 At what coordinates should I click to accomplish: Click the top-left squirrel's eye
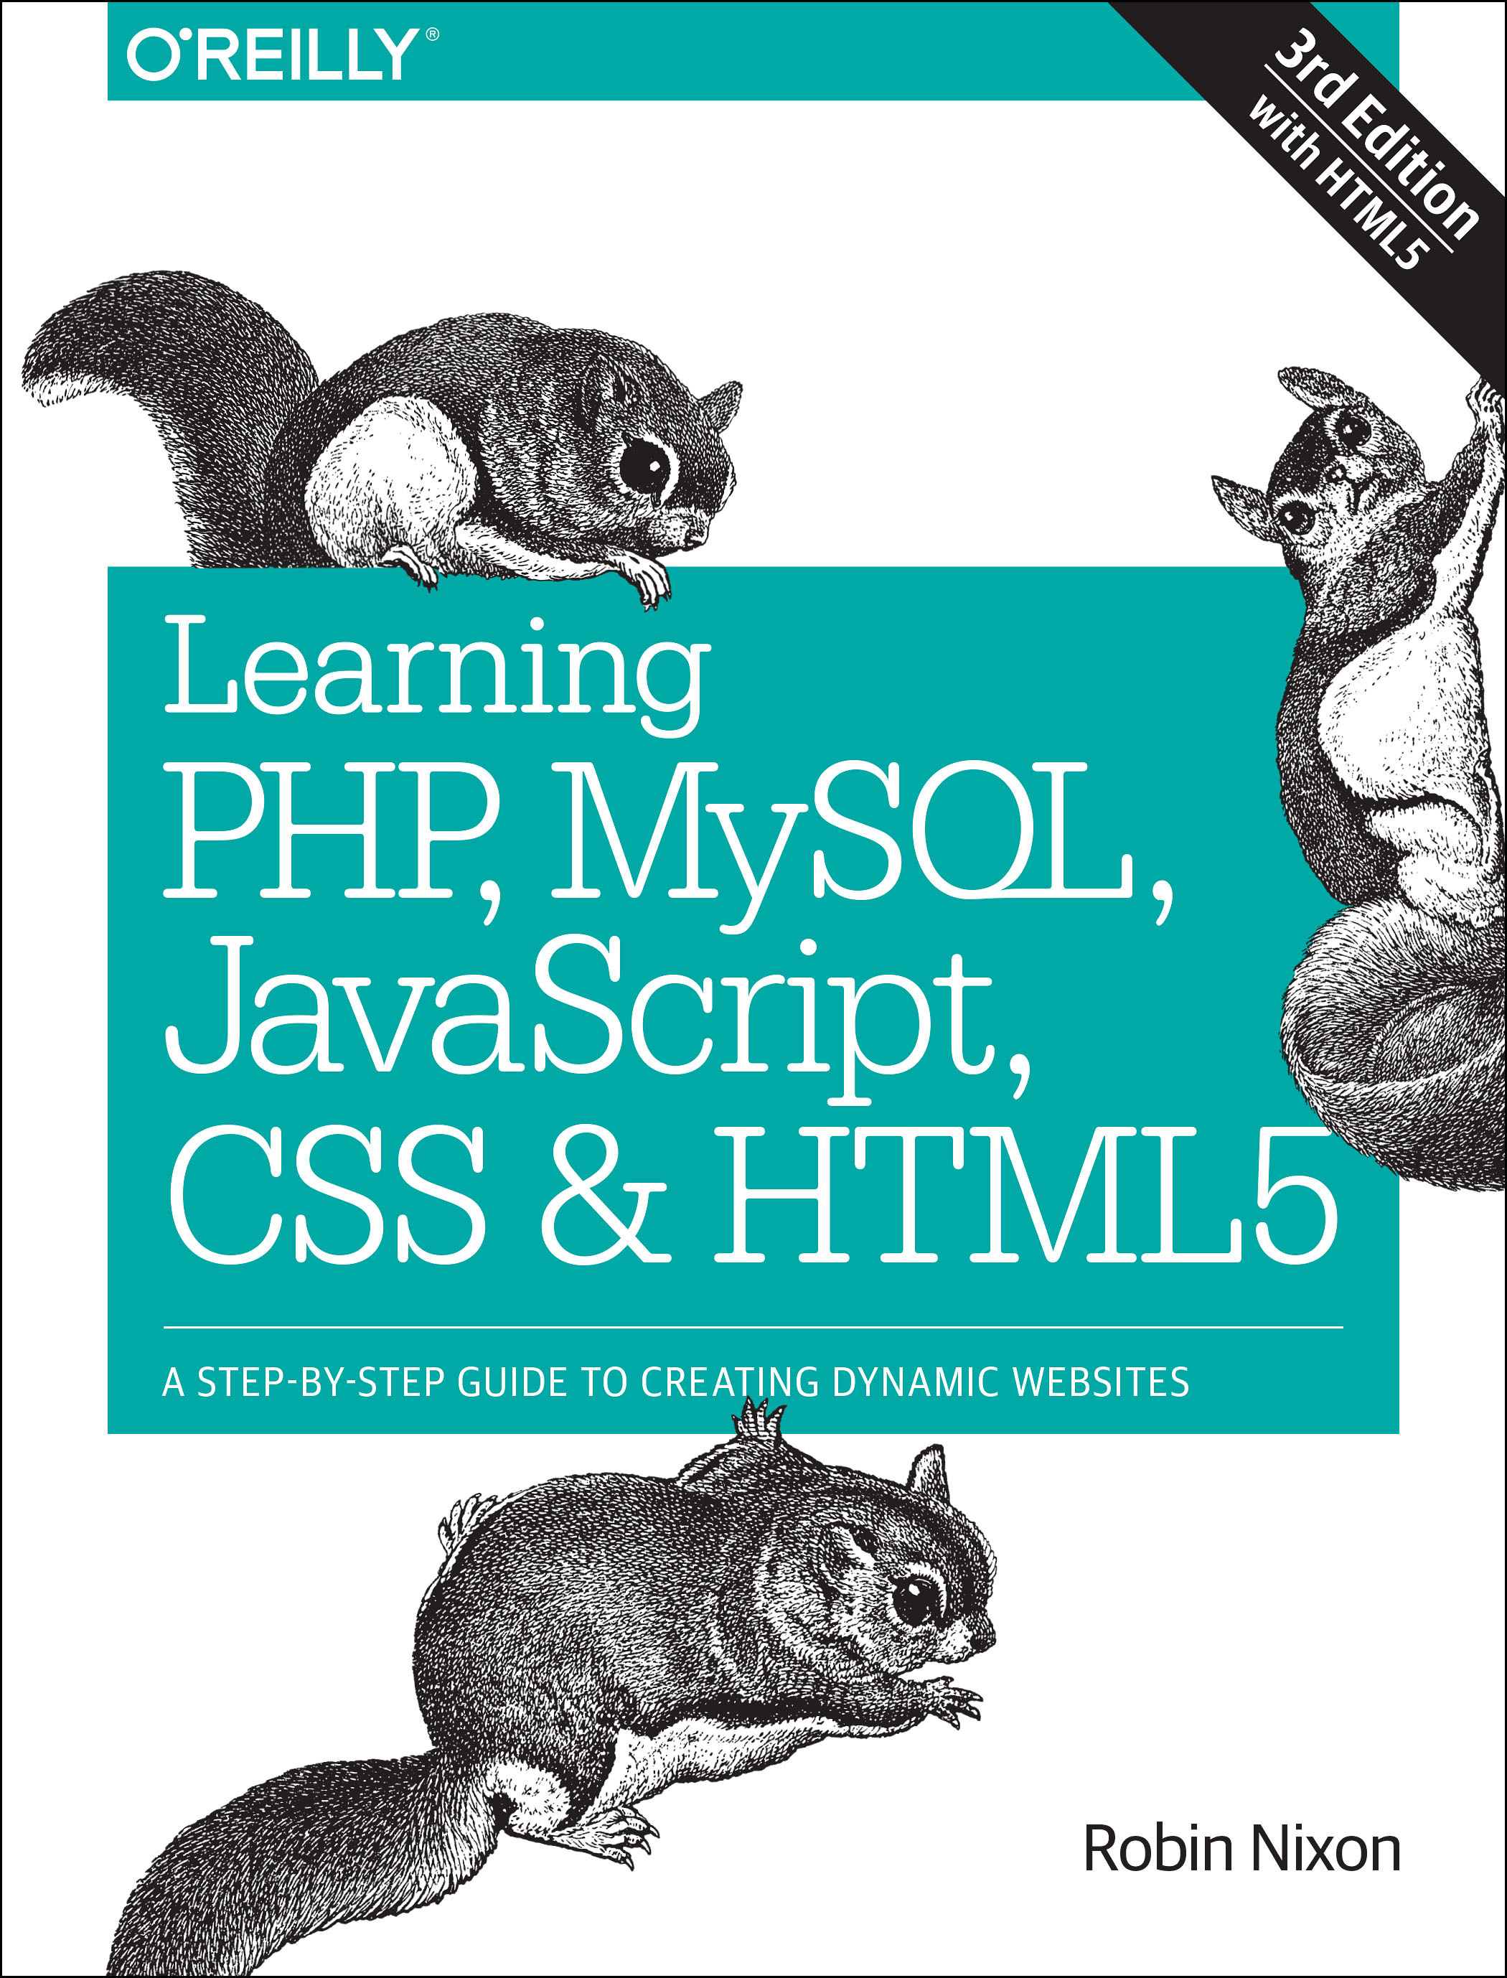pos(645,467)
